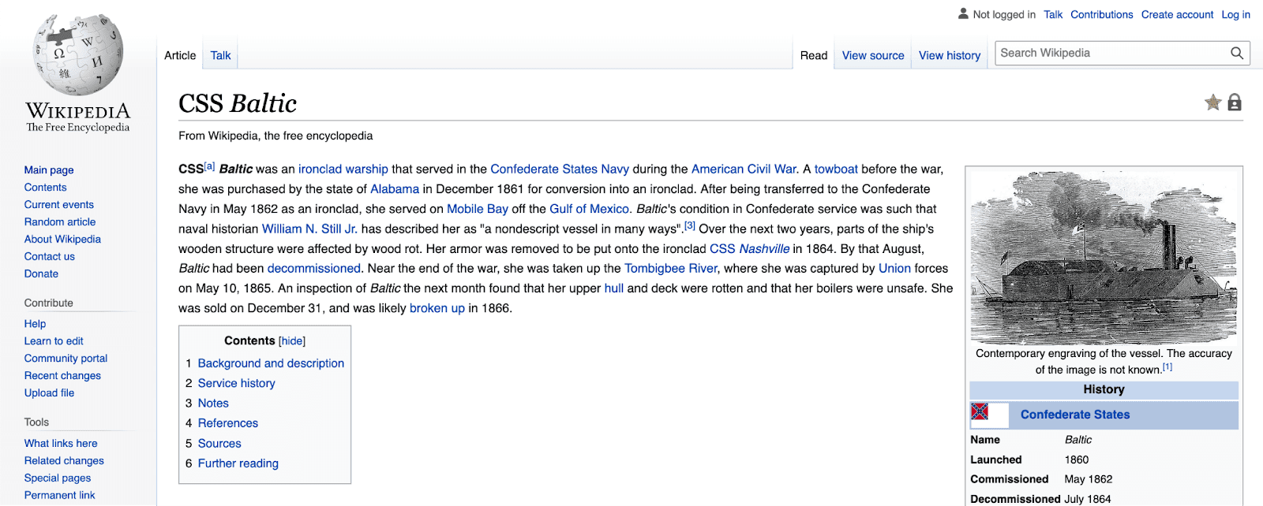This screenshot has height=506, width=1263.
Task: Open the Help link under Contribute
Action: point(35,323)
